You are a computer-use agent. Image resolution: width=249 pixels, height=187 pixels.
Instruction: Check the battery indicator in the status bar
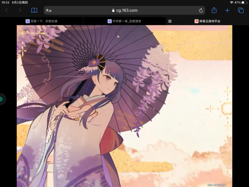pyautogui.click(x=244, y=2)
